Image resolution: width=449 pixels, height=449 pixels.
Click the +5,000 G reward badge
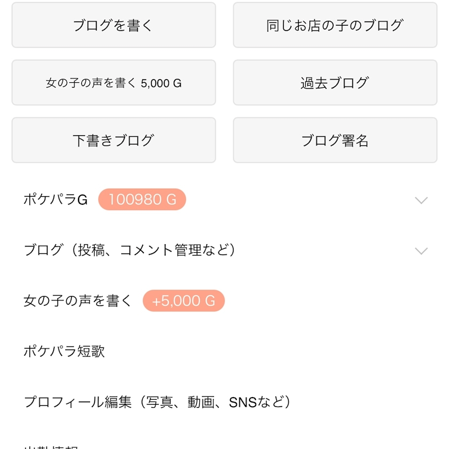183,301
